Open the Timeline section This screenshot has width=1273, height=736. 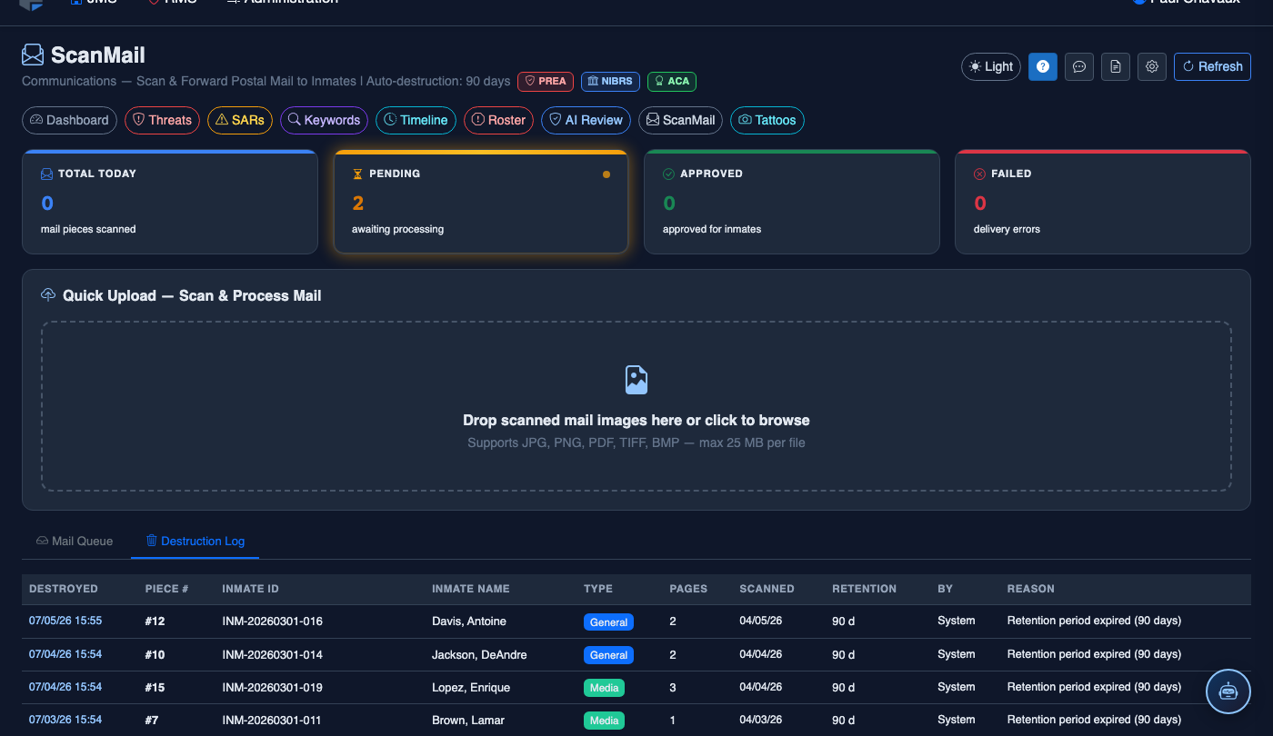pos(416,120)
